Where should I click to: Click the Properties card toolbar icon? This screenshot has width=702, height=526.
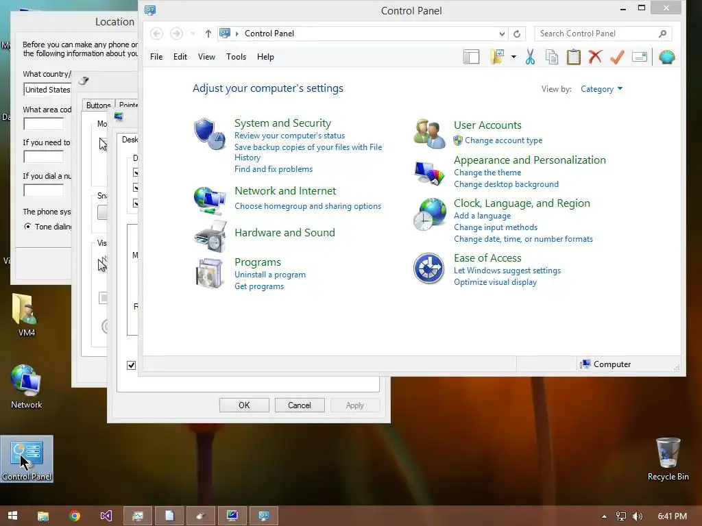(640, 57)
